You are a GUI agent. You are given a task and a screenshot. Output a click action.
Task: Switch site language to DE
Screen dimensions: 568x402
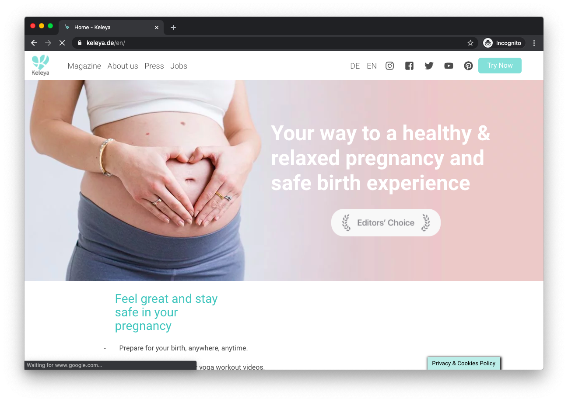coord(355,66)
